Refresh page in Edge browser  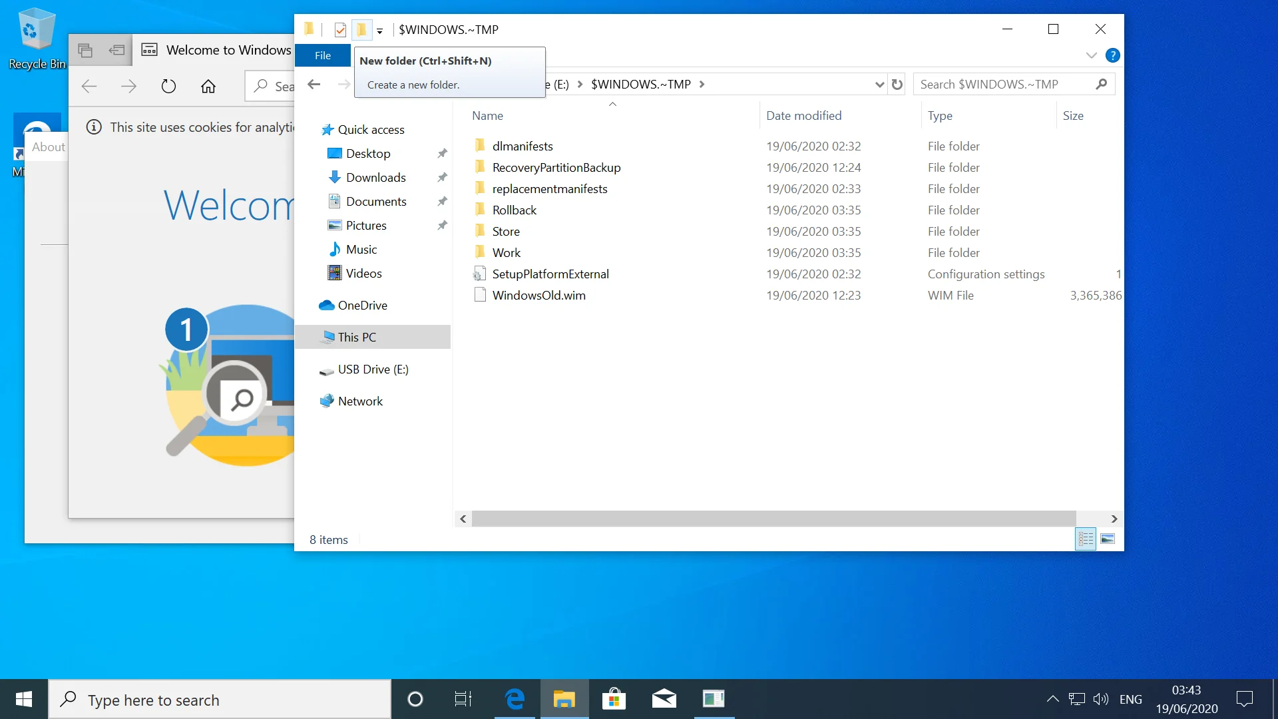tap(168, 86)
